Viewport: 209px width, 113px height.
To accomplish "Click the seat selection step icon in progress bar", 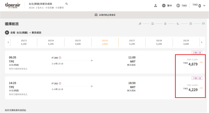I will point(178,24).
